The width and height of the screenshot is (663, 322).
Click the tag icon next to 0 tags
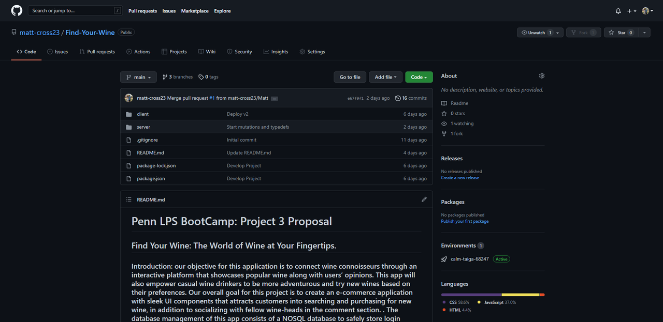point(201,77)
